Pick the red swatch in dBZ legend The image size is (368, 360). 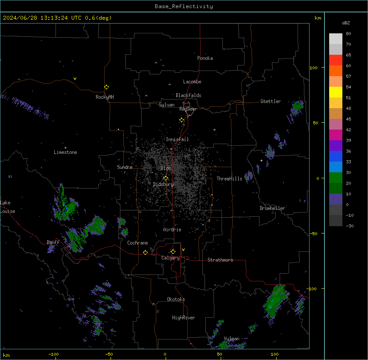click(336, 60)
